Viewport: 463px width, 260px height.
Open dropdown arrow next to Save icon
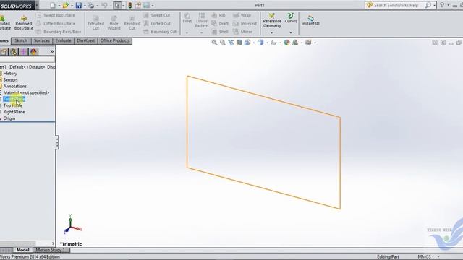pos(85,6)
